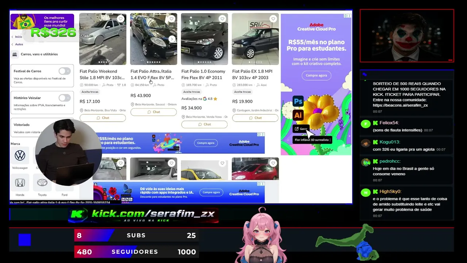Open the black Palio Attra./italia photo
The image size is (467, 263).
pyautogui.click(x=154, y=39)
